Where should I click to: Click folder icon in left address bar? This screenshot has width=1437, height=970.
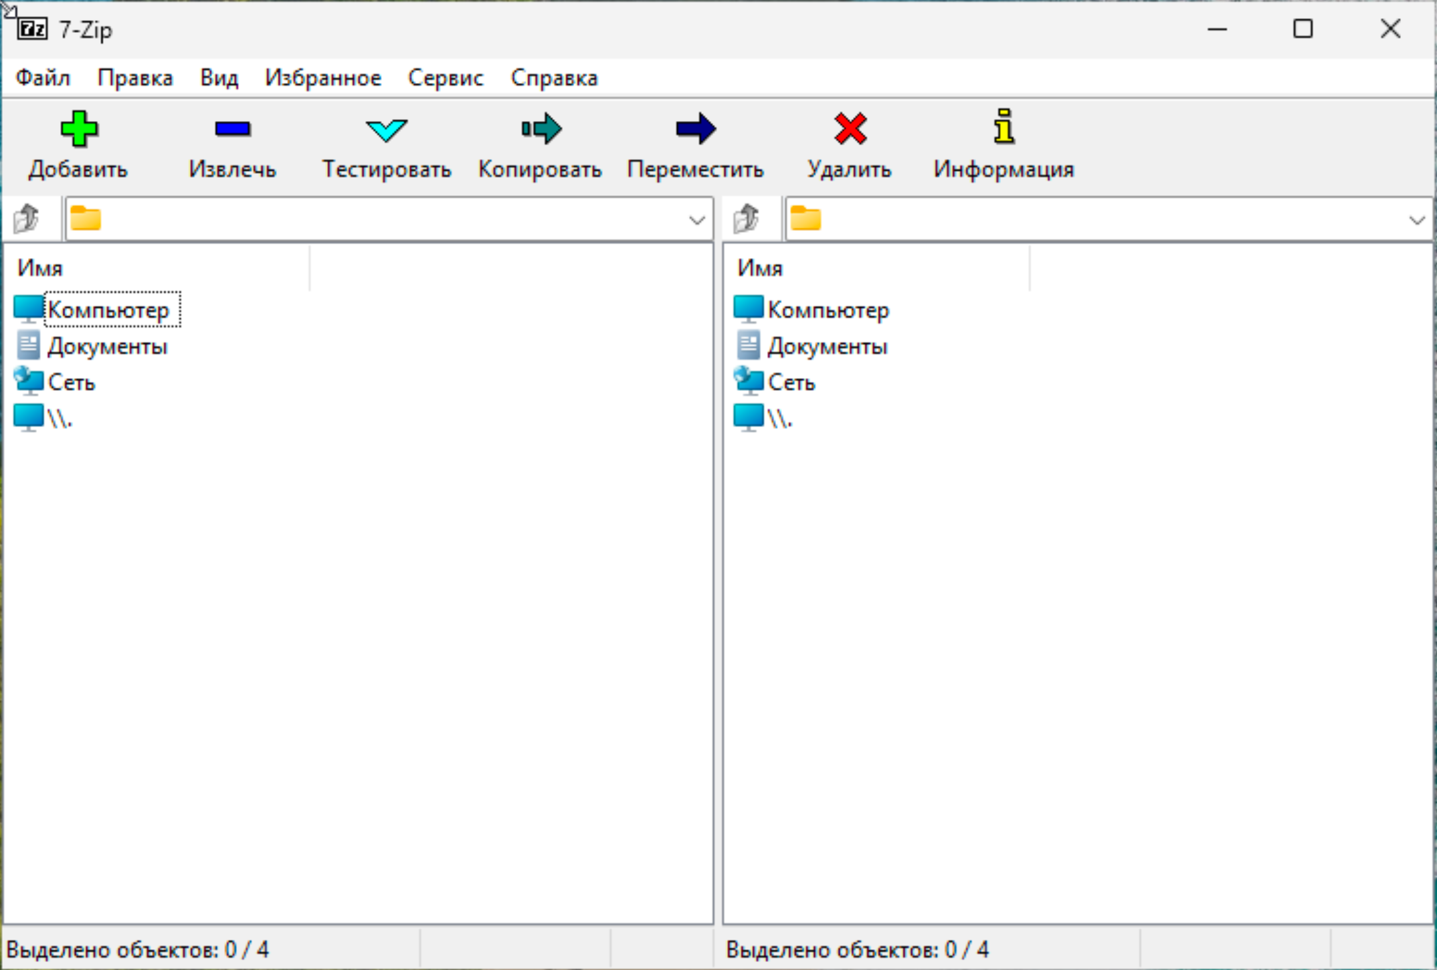click(86, 218)
